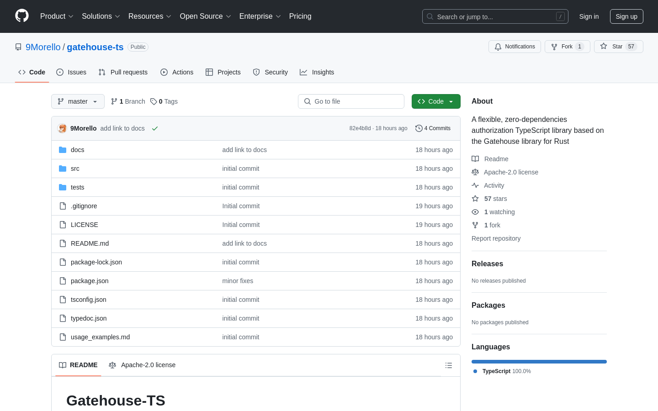
Task: Open the Security tab
Action: (x=271, y=72)
